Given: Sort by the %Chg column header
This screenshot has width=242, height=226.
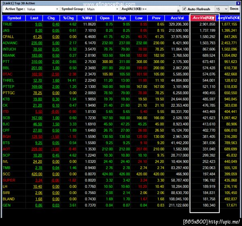Looking at the screenshot, I should pos(69,18).
